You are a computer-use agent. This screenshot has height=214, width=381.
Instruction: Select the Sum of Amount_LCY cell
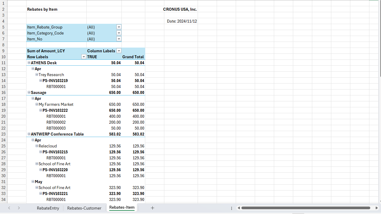pos(56,51)
